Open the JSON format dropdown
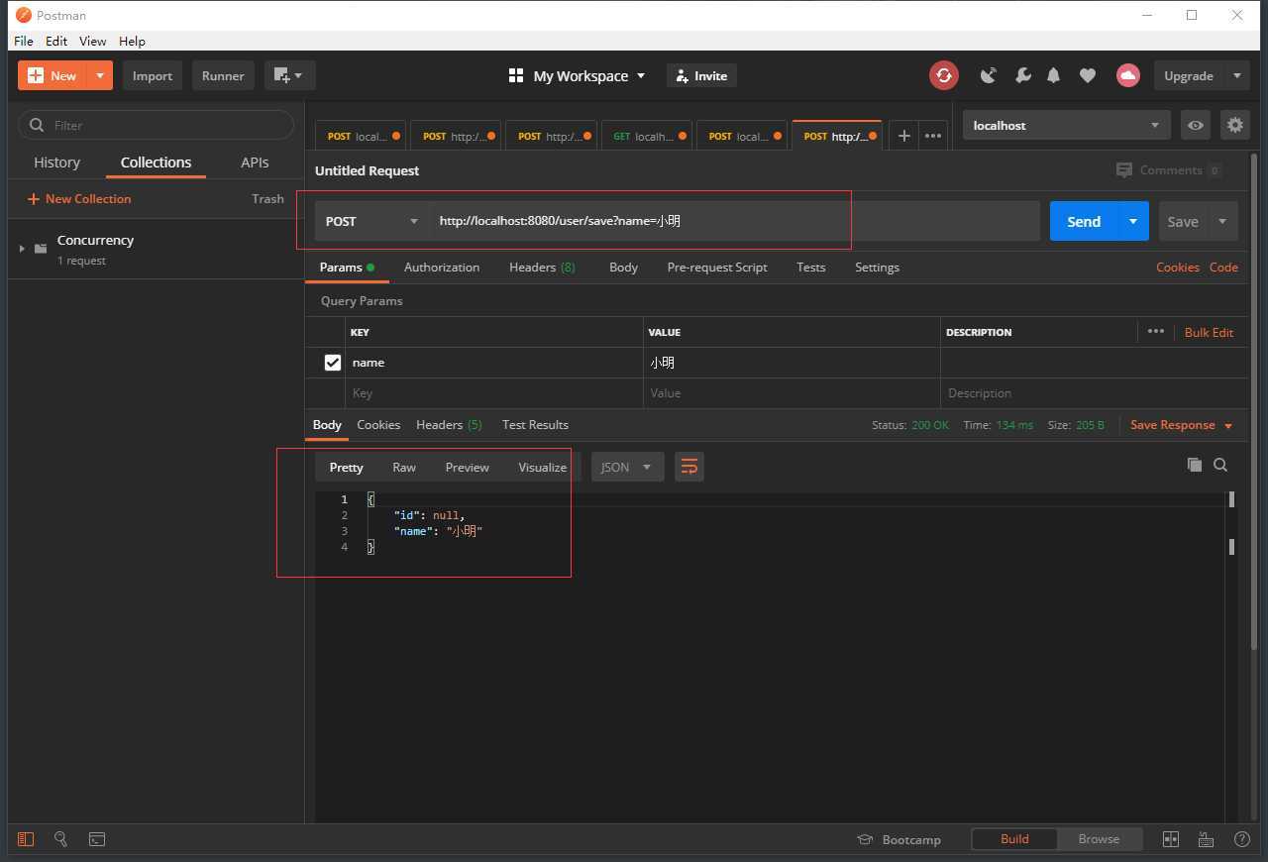 [627, 467]
